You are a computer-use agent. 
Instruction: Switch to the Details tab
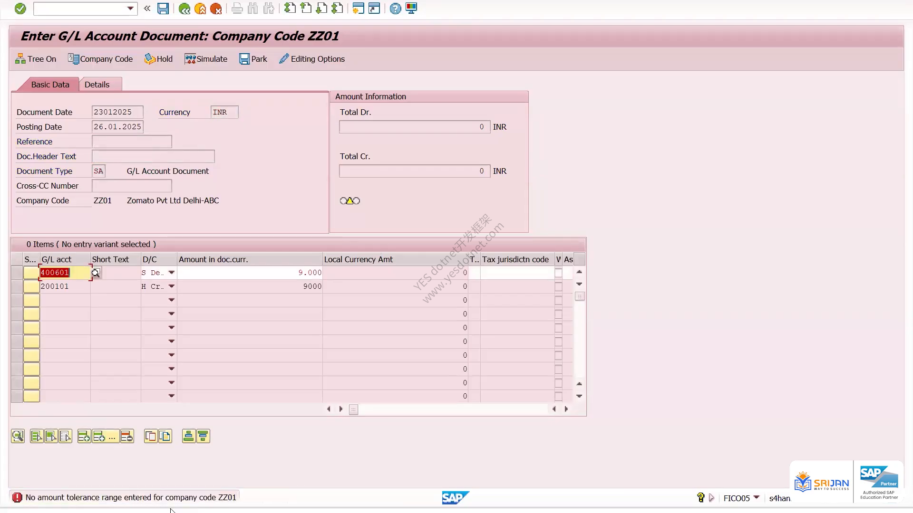click(x=97, y=85)
